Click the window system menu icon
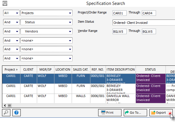Image resolution: width=175 pixels, height=122 pixels. [x=5, y=3]
